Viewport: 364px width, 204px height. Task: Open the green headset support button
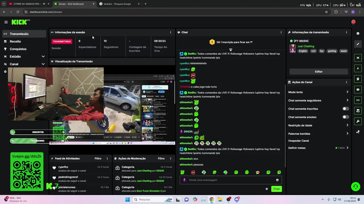point(355,186)
